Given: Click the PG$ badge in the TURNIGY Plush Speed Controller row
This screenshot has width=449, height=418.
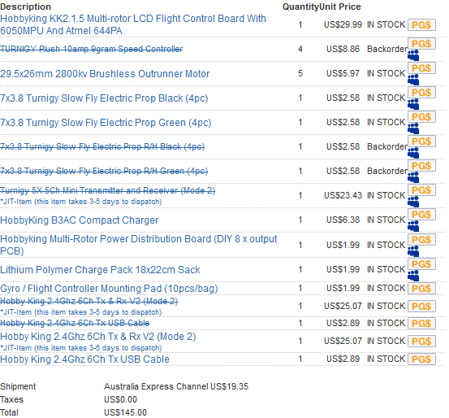Looking at the screenshot, I should point(421,44).
